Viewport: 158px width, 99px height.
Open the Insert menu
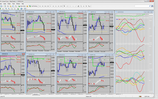coord(5,4)
